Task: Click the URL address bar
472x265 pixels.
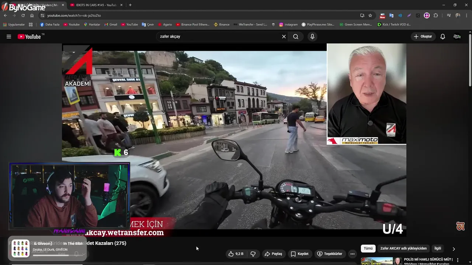Action: 201,15
